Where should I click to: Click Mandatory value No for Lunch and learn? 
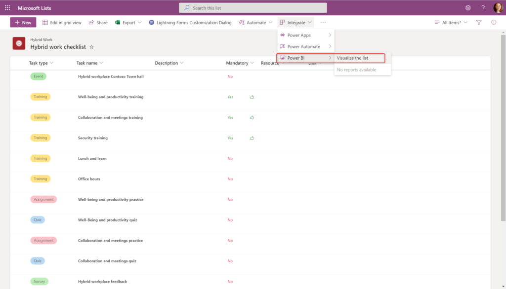[230, 158]
